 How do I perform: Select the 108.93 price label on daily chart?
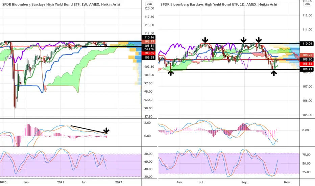[307, 55]
